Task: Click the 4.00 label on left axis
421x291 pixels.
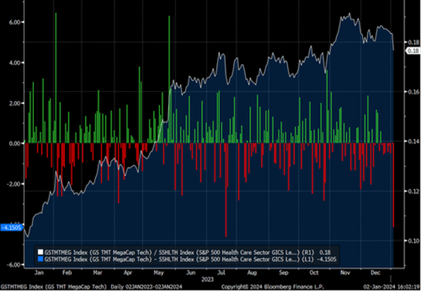Action: tap(14, 63)
